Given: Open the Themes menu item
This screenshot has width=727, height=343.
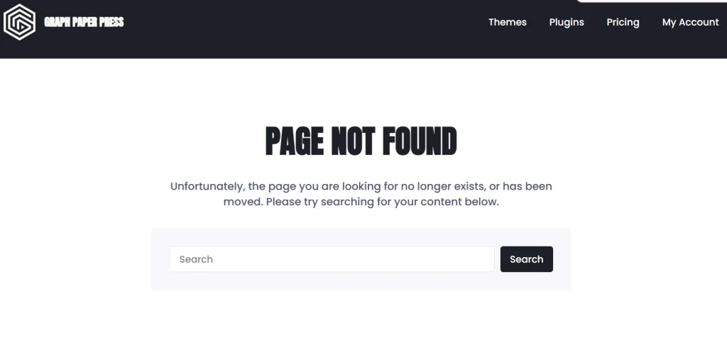Looking at the screenshot, I should click(507, 22).
